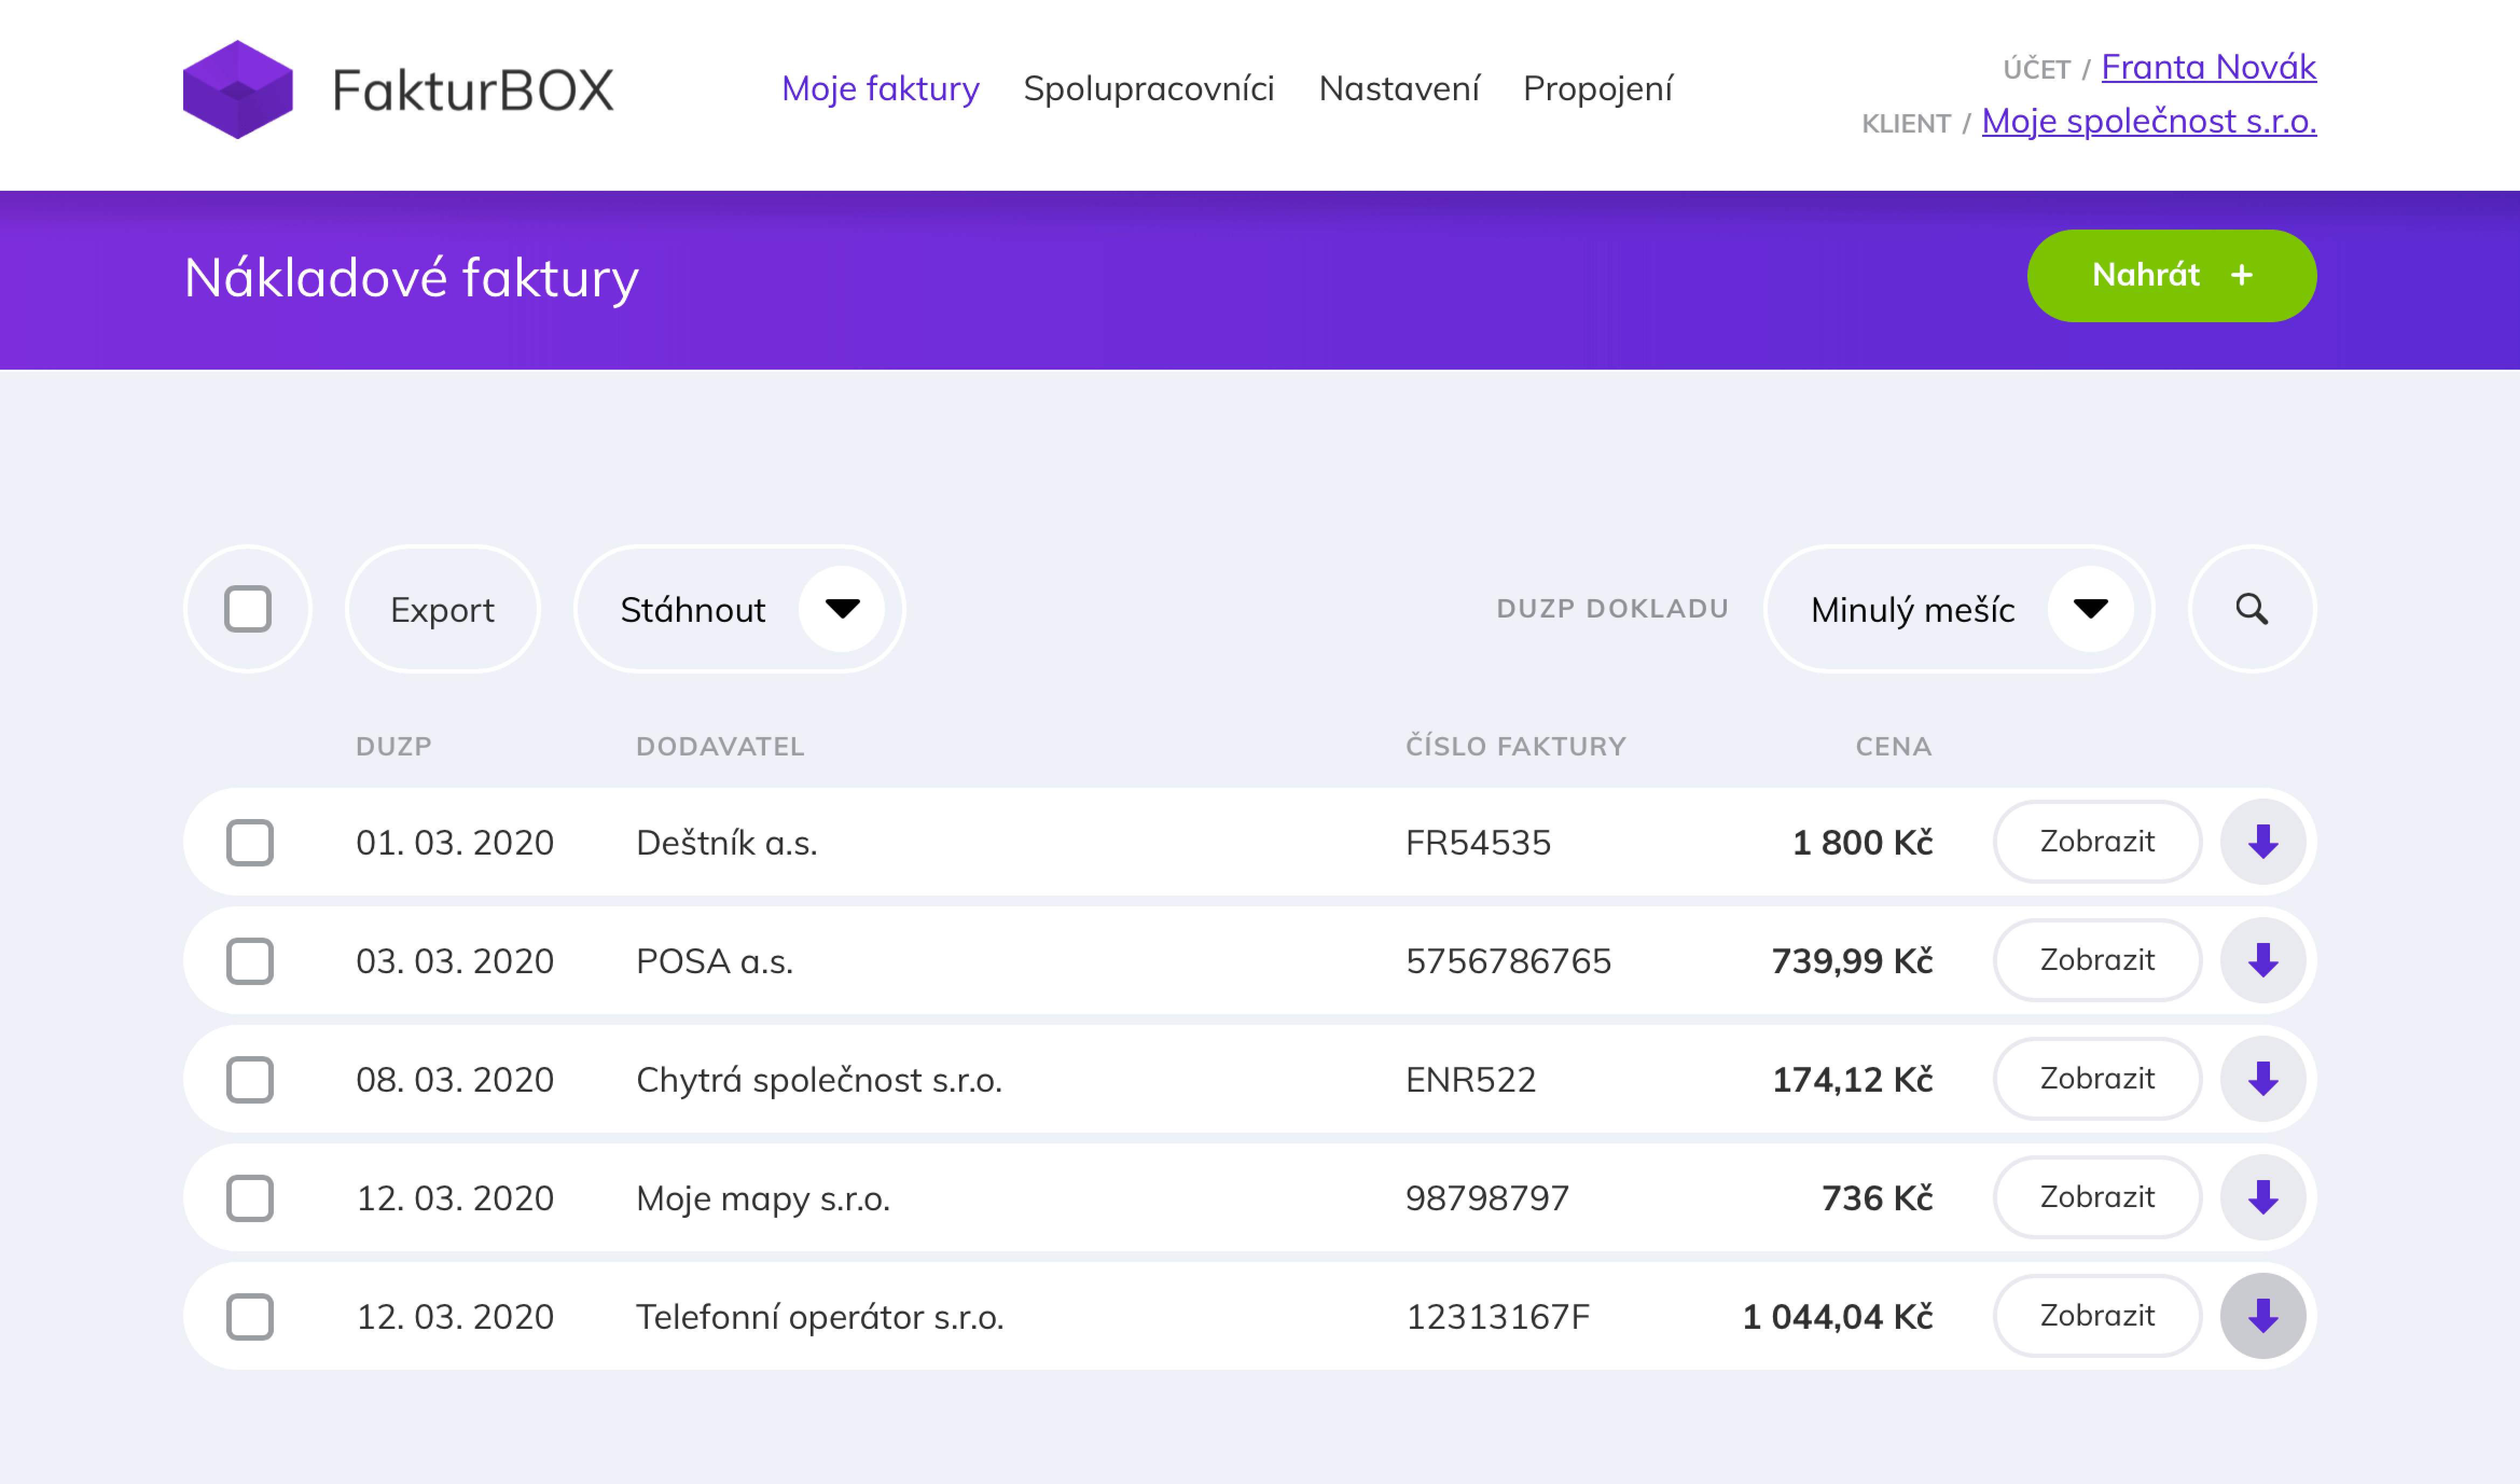
Task: Click the supplier name Telefonní operátor s.r.o.
Action: (x=820, y=1317)
